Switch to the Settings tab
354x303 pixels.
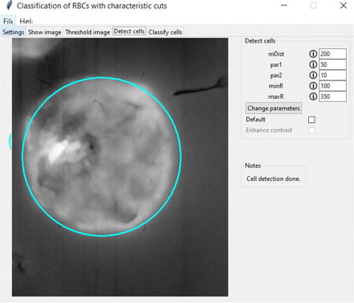[x=14, y=32]
